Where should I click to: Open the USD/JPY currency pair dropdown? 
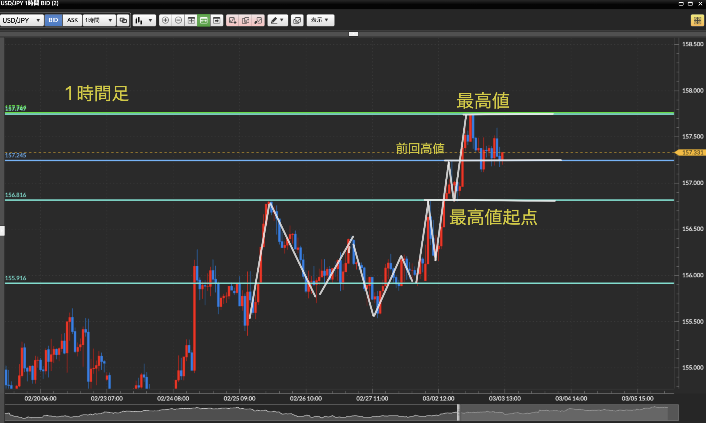[22, 20]
